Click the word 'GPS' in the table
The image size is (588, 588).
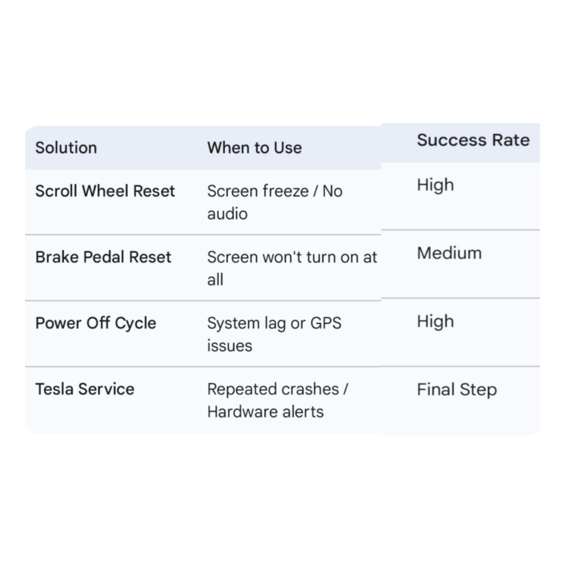(326, 323)
